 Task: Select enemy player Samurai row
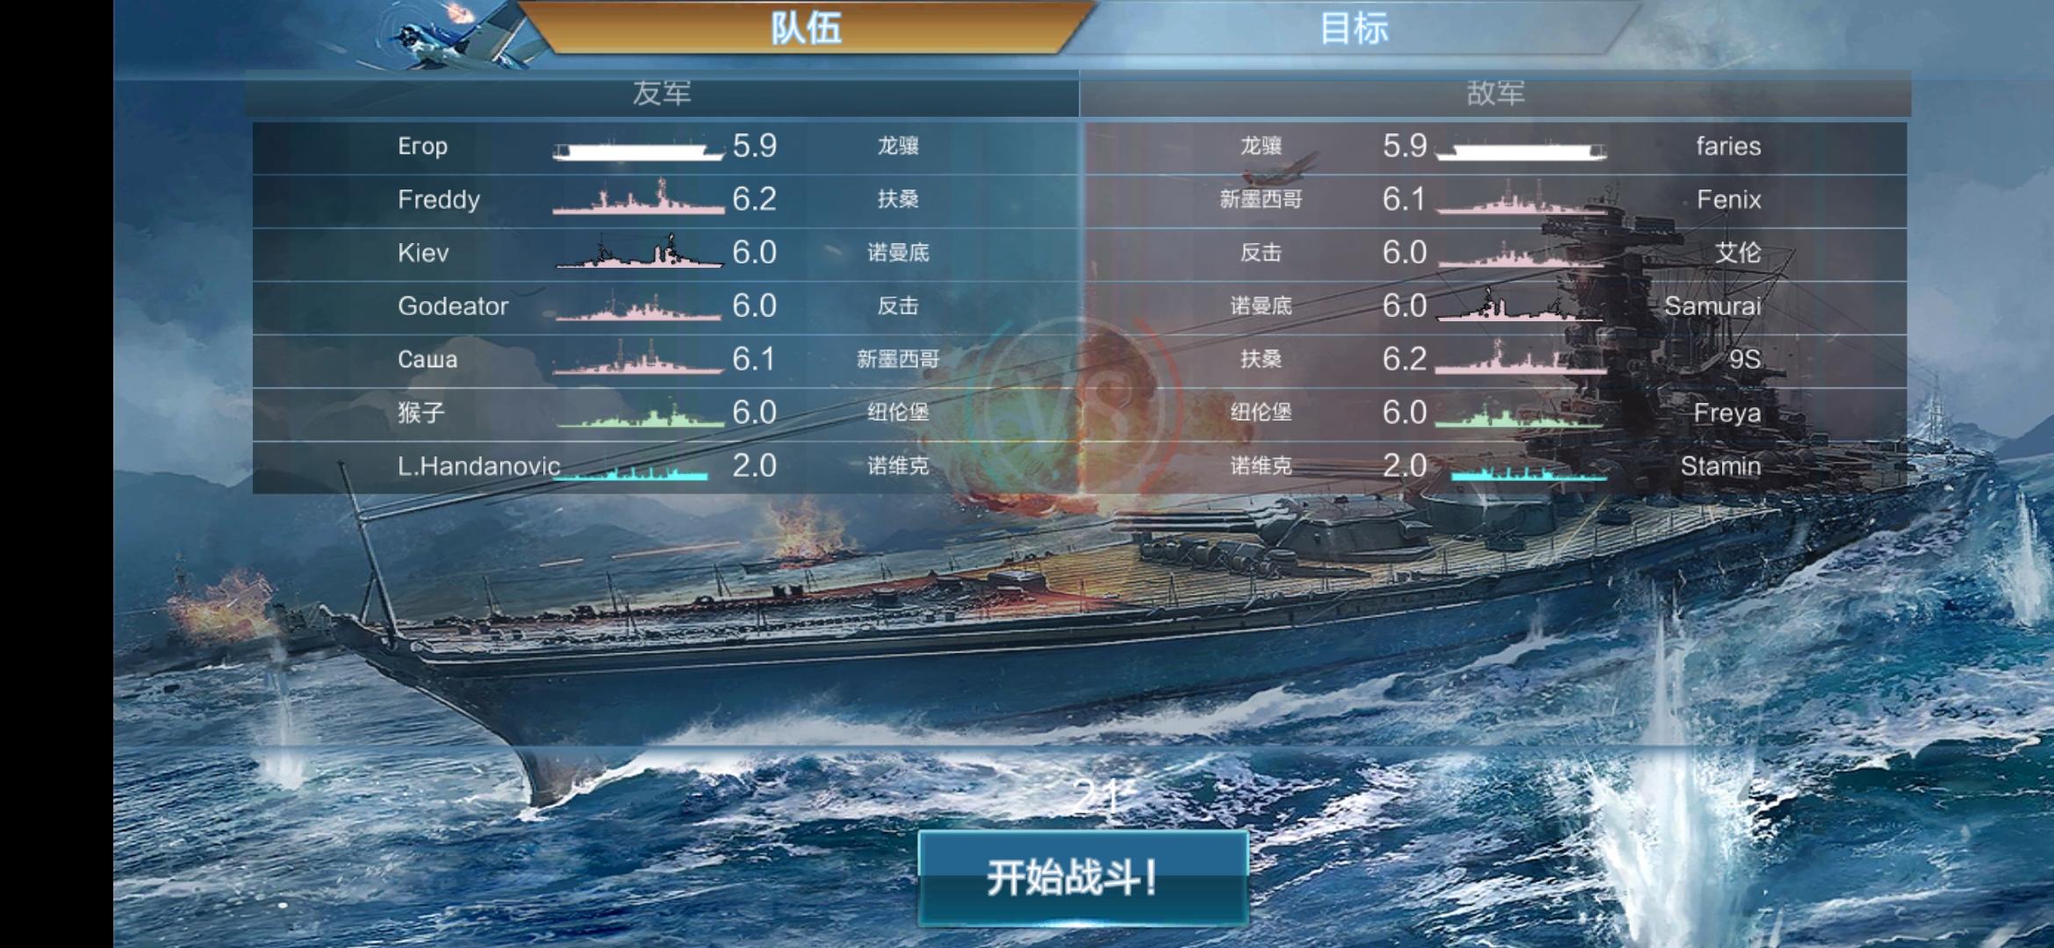tap(1496, 307)
